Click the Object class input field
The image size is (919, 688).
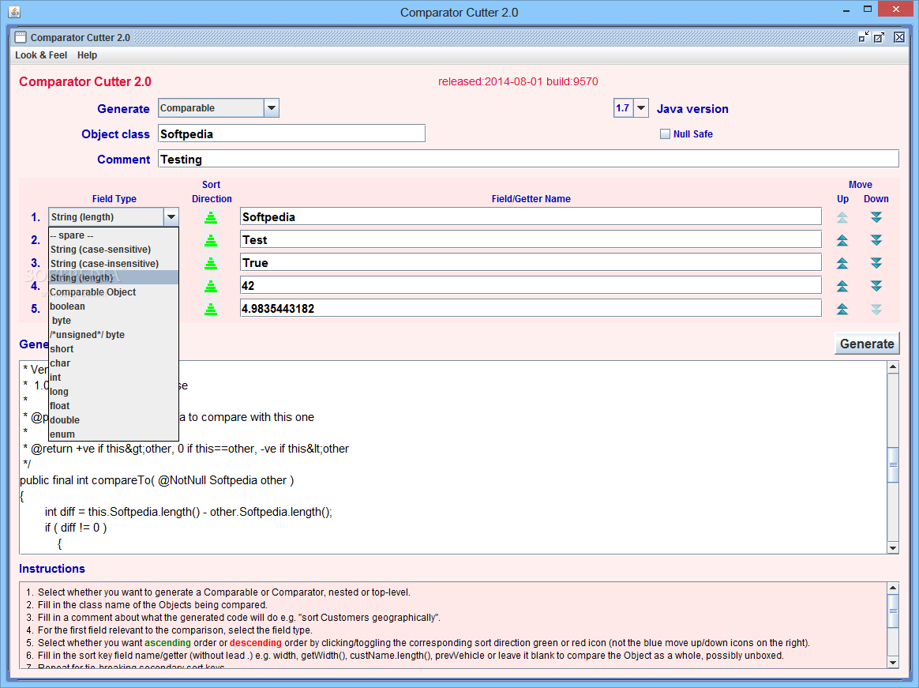291,133
